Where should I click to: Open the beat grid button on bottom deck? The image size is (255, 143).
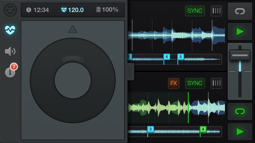(x=216, y=83)
